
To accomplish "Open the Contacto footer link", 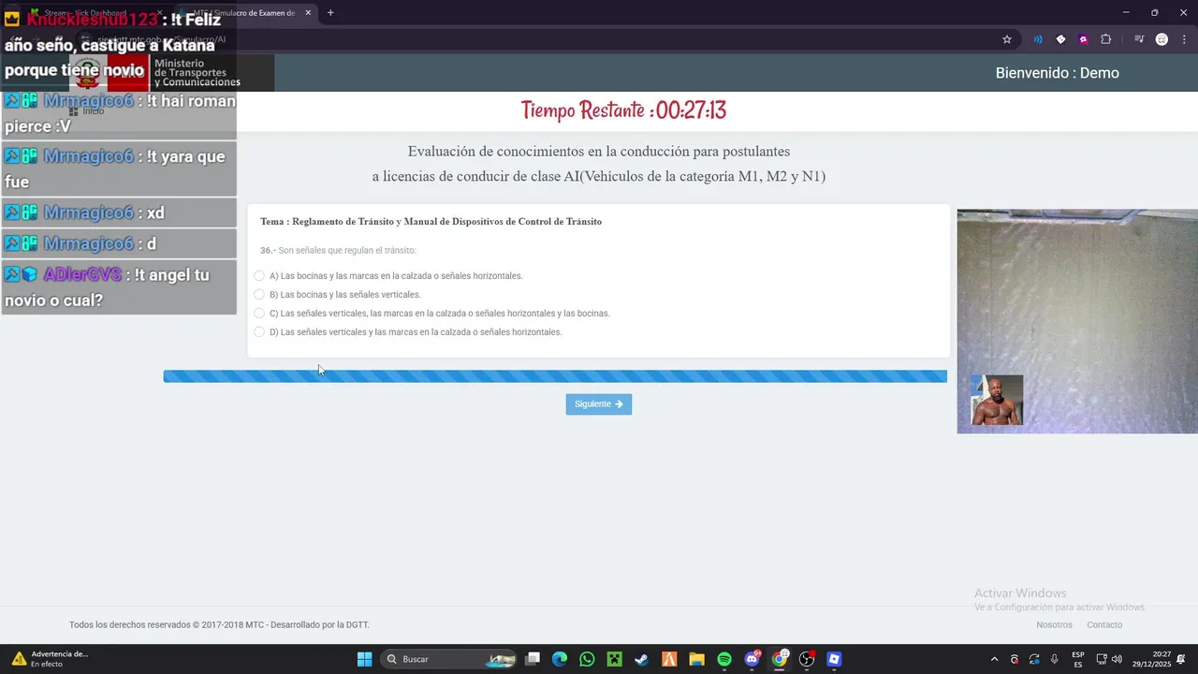I will coord(1104,624).
